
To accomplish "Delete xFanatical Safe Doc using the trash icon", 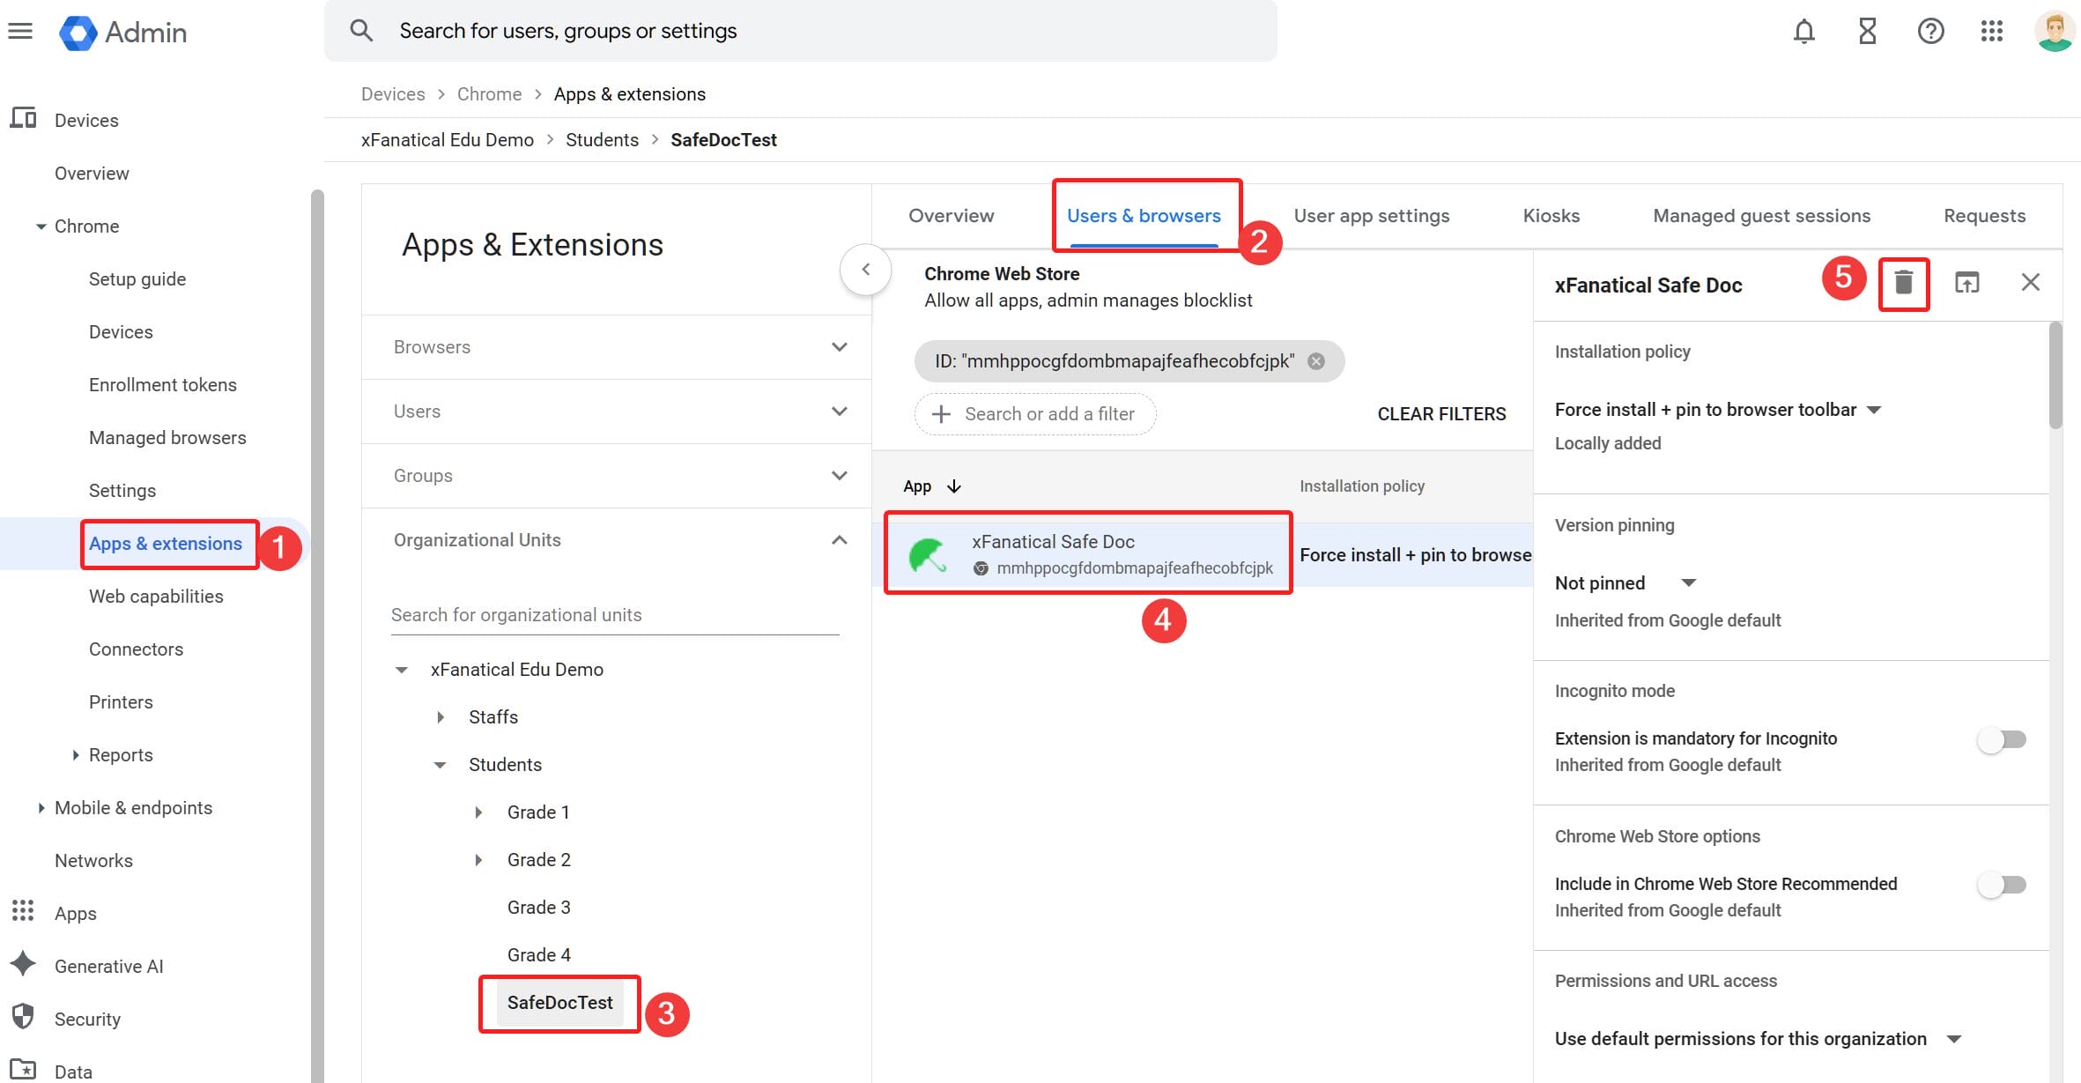I will (x=1905, y=283).
